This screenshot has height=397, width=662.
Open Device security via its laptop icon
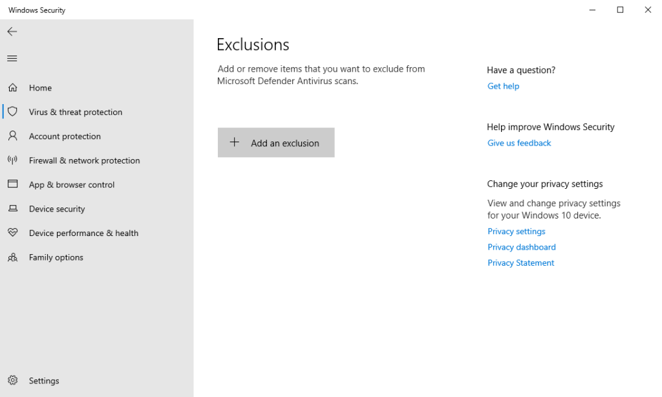[13, 208]
